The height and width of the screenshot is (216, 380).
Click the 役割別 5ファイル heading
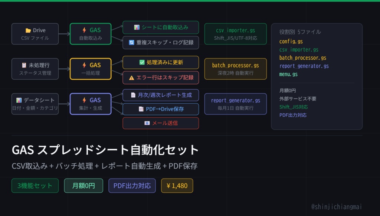(300, 32)
